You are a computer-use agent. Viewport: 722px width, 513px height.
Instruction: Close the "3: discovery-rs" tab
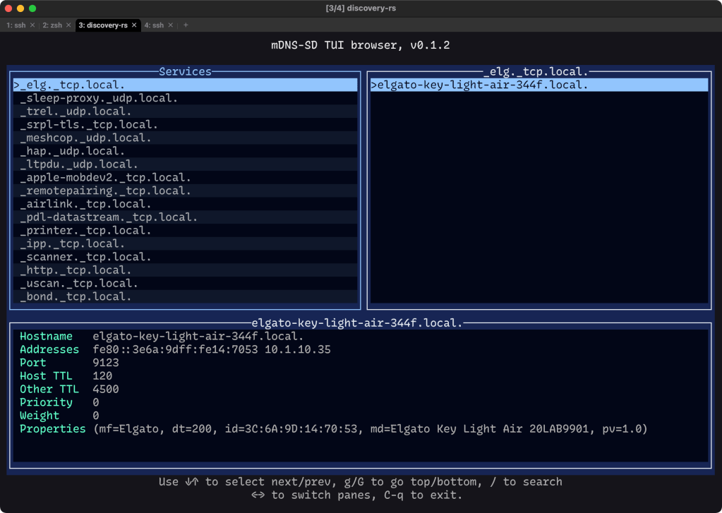click(x=134, y=25)
